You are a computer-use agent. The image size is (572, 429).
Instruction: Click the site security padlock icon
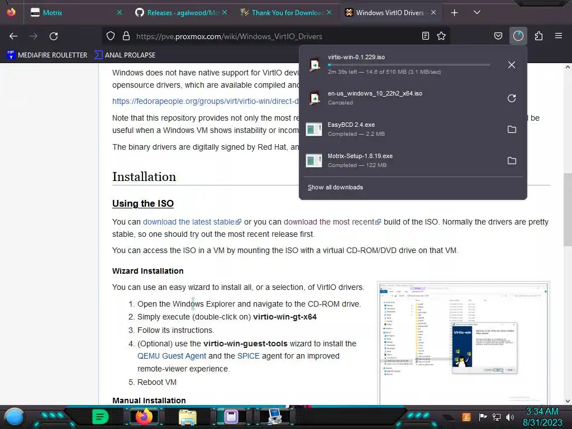126,36
